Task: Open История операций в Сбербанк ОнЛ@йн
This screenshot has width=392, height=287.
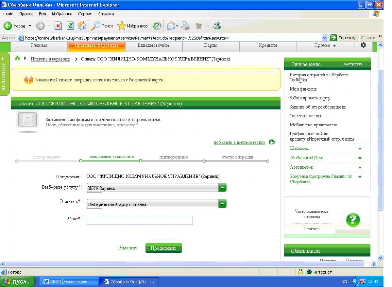Action: tap(319, 77)
